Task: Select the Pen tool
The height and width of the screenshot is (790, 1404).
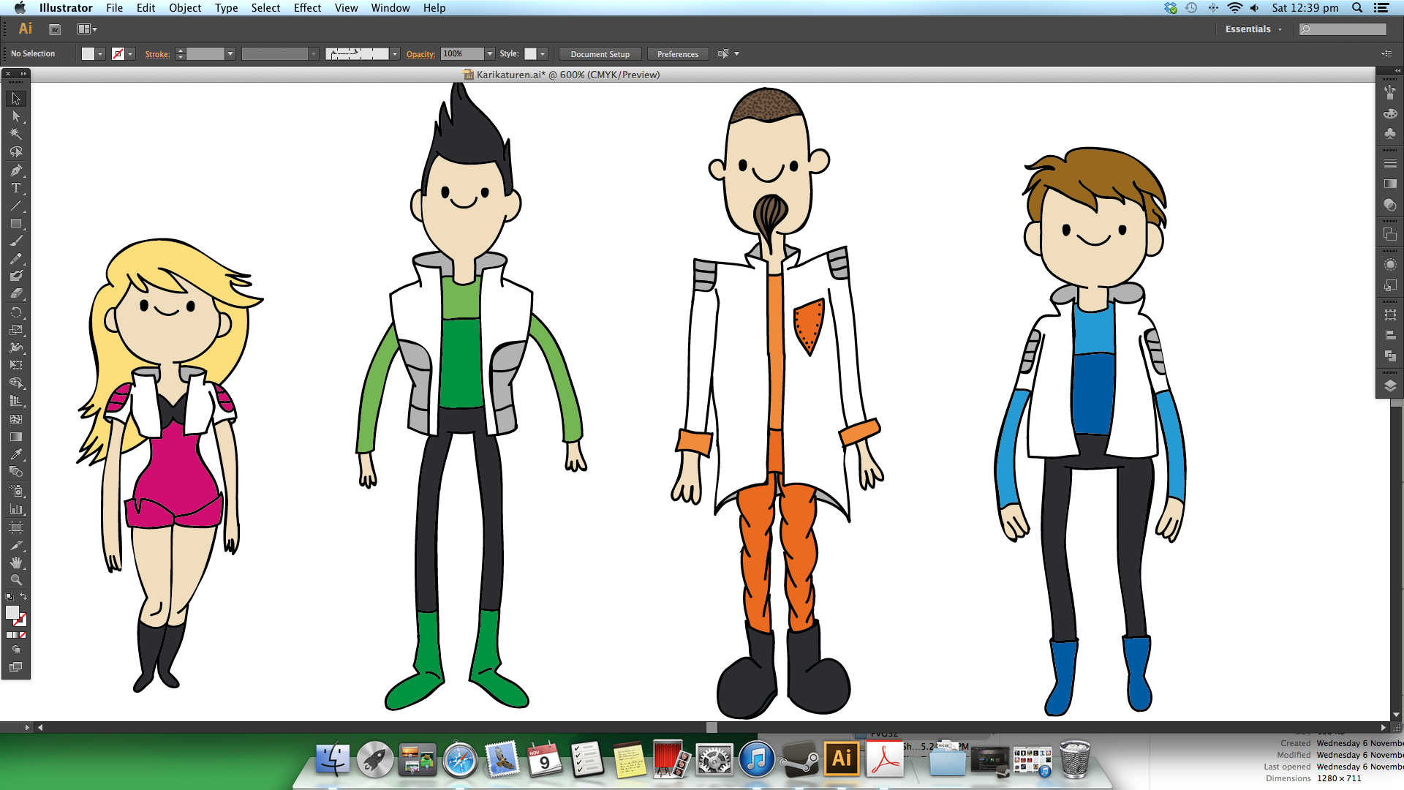Action: (15, 170)
